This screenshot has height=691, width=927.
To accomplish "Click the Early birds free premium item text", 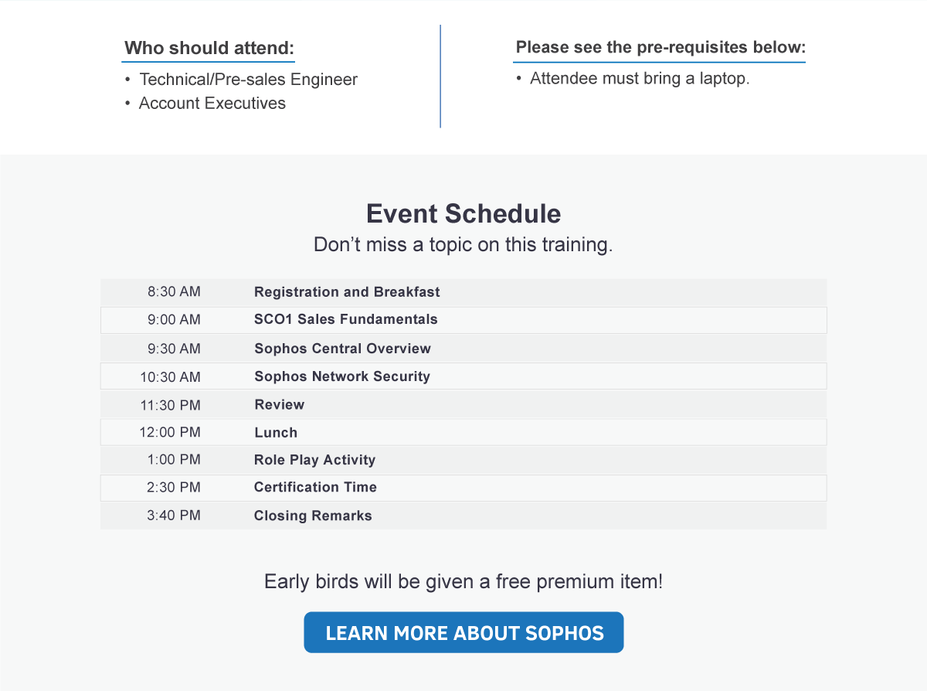I will (x=463, y=582).
